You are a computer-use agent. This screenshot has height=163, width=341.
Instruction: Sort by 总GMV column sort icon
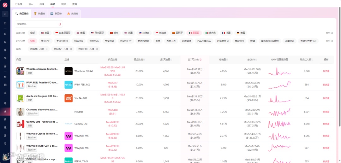click(x=256, y=60)
